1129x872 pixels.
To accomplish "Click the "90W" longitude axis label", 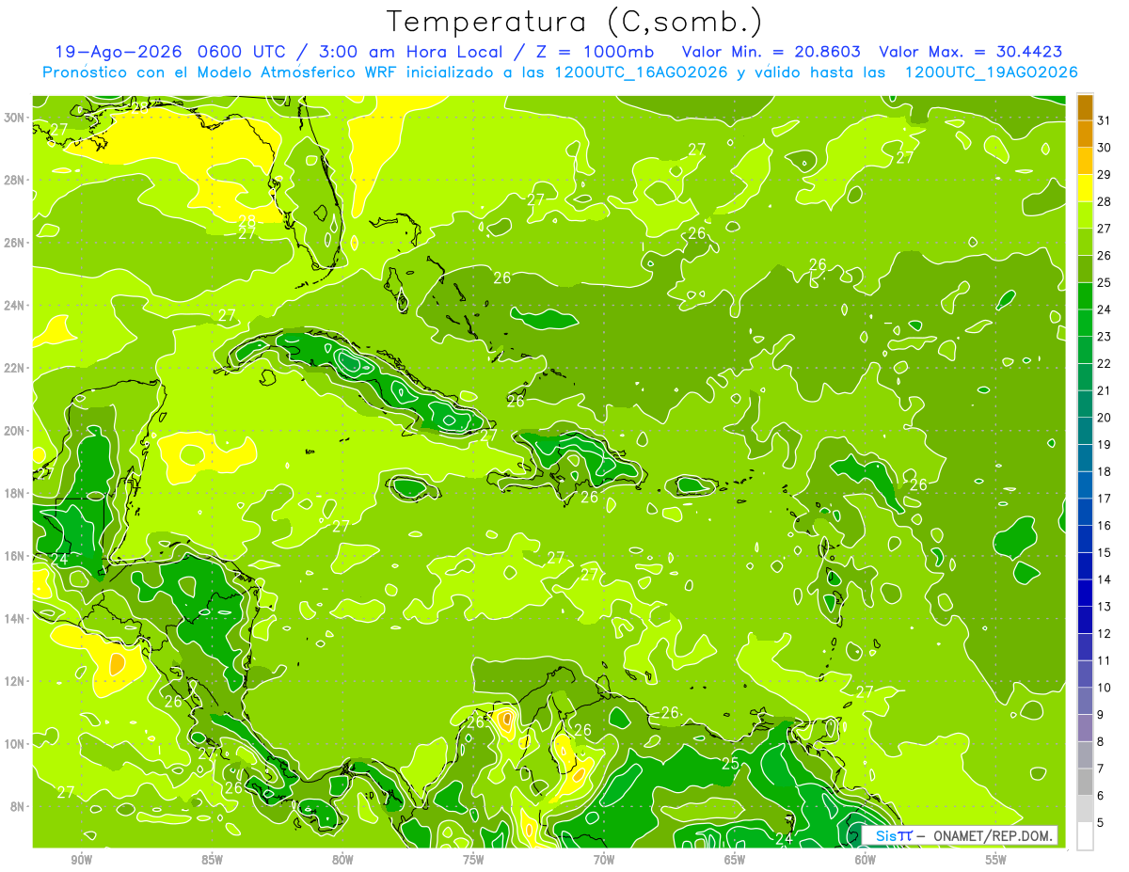I will click(82, 860).
